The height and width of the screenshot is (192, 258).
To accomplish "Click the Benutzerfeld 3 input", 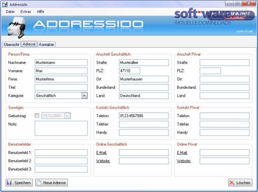I will coord(61,169).
